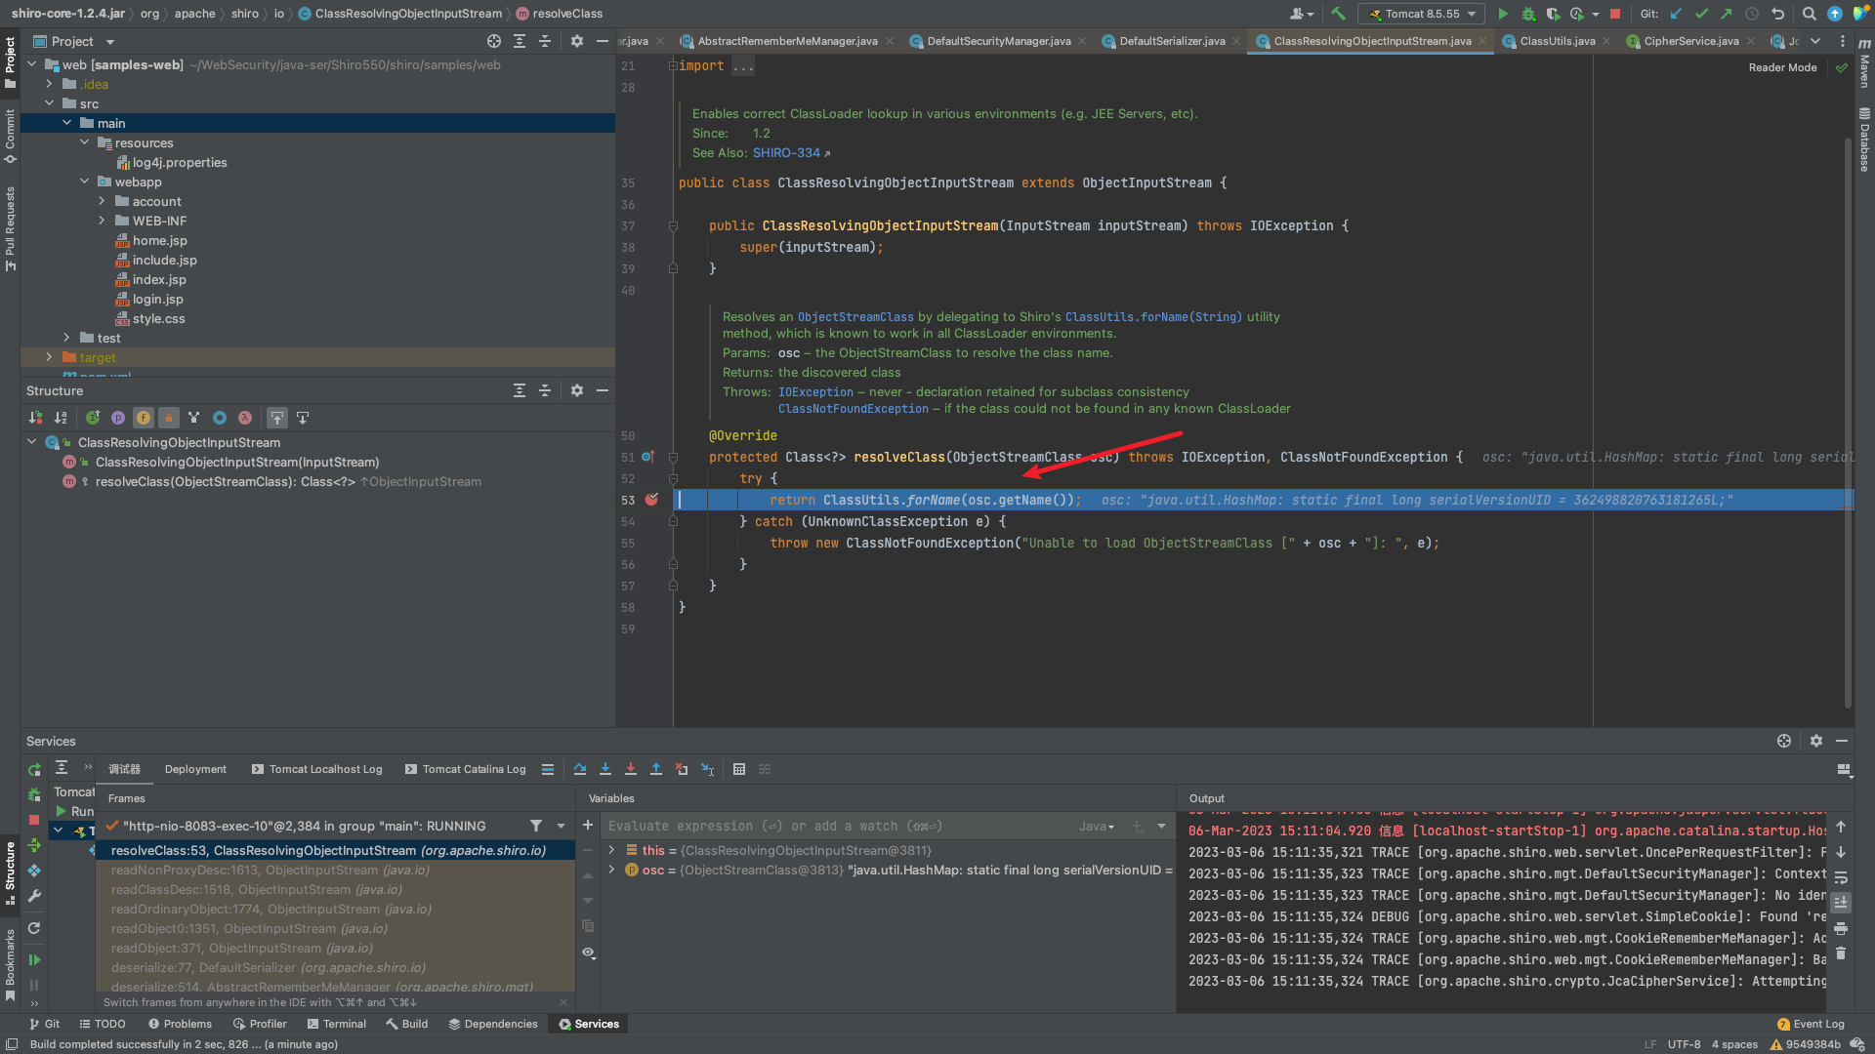1875x1054 pixels.
Task: Click Git branch 9549384b in status bar
Action: click(1806, 1044)
